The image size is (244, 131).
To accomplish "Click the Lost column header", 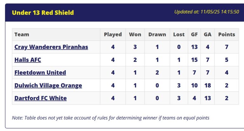I will click(x=179, y=34).
